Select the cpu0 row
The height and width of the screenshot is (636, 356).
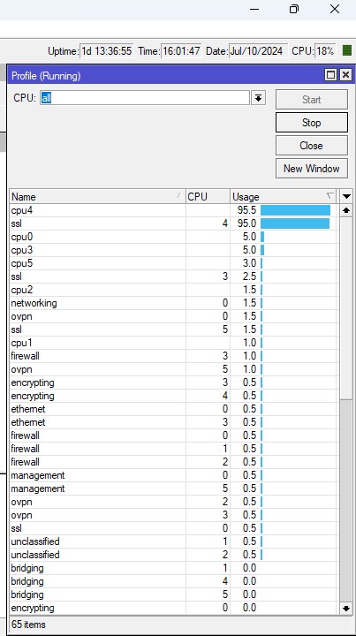click(x=173, y=237)
